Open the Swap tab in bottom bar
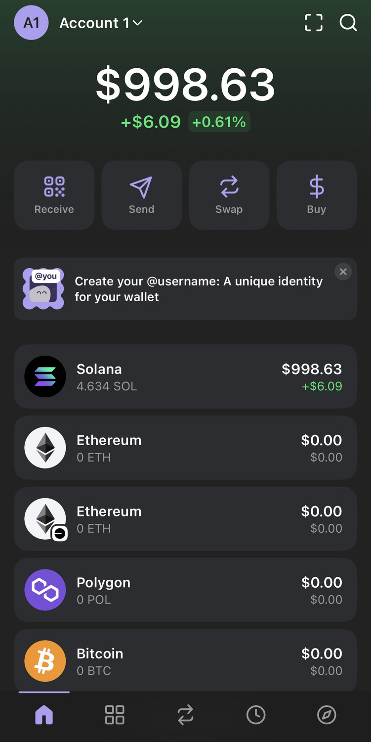 click(185, 715)
